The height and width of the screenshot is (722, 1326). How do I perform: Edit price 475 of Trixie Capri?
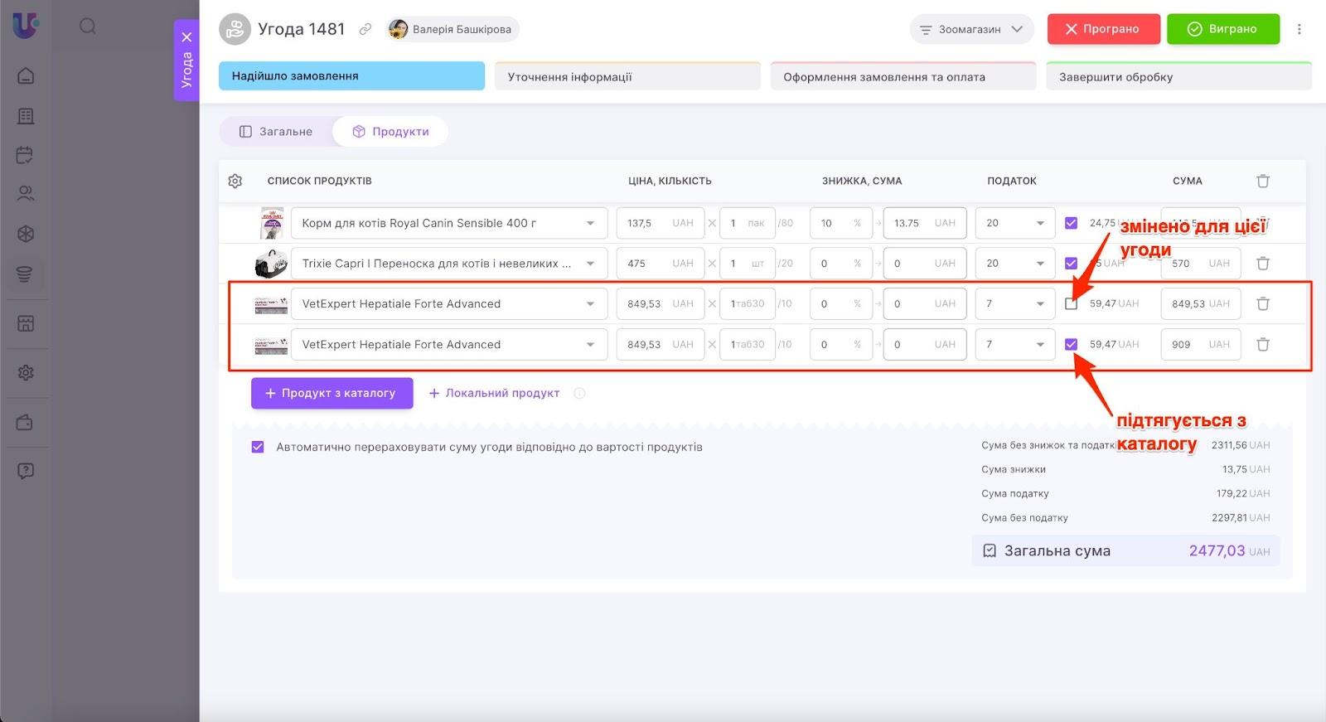(661, 264)
